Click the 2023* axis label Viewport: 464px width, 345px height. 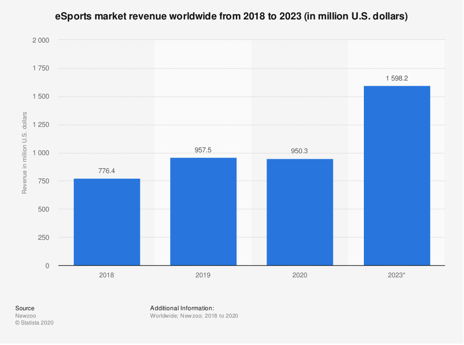397,276
